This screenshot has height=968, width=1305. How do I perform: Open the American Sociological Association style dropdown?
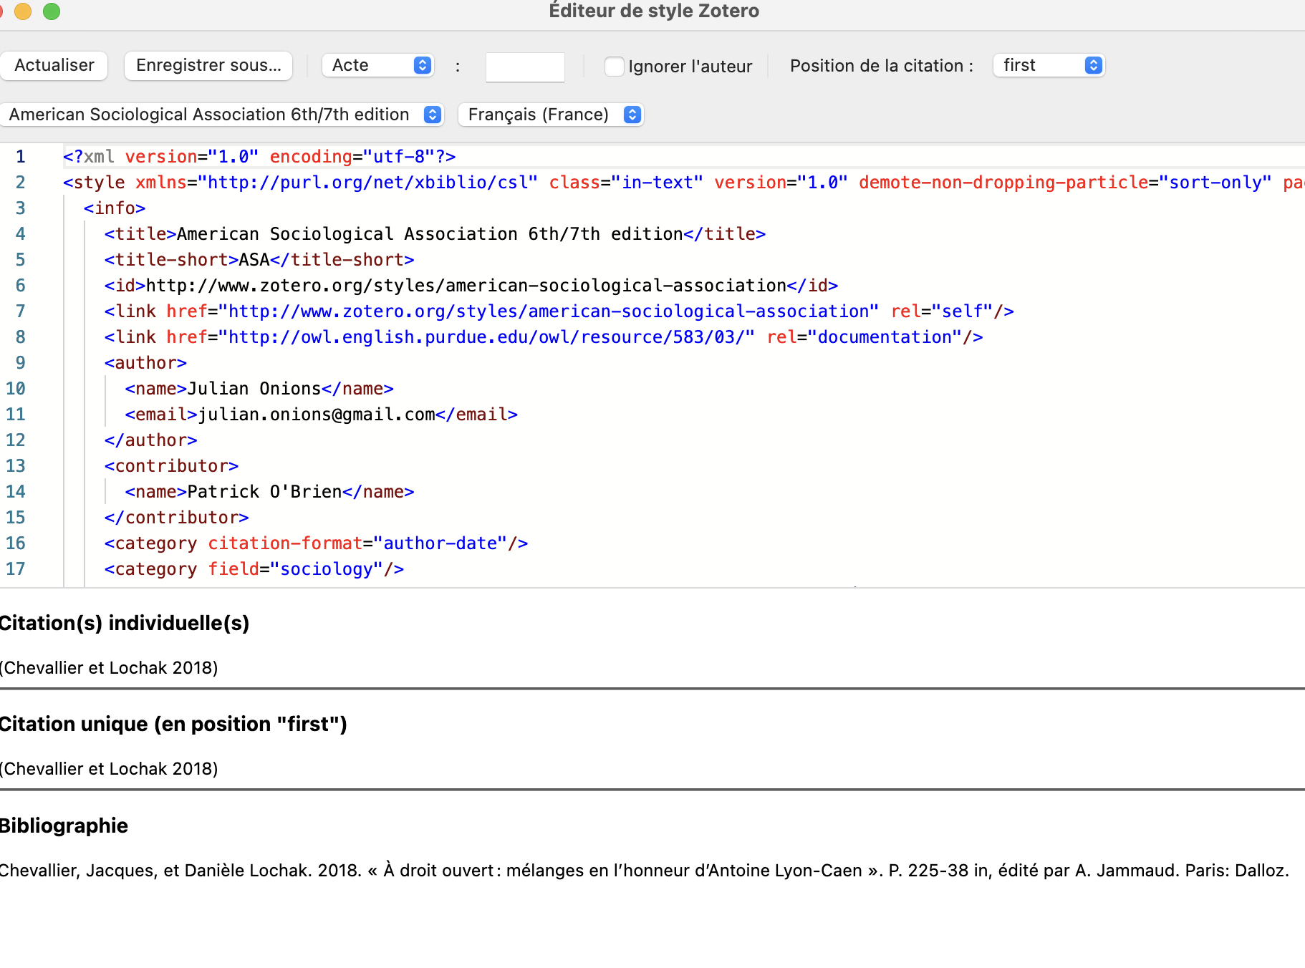(x=221, y=115)
